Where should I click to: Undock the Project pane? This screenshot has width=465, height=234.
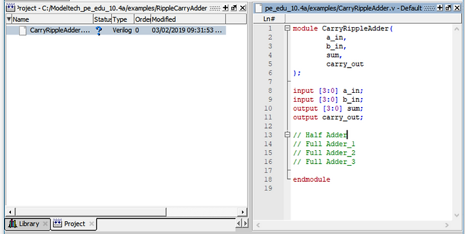pyautogui.click(x=234, y=8)
